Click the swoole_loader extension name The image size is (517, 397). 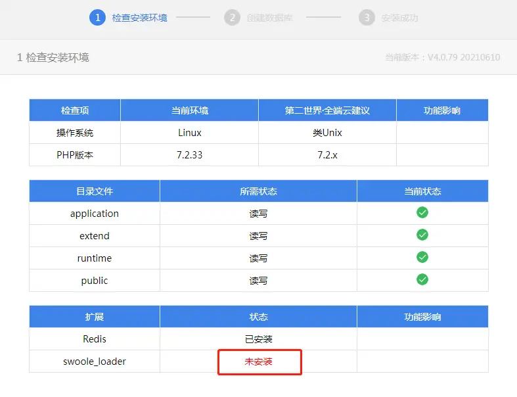95,362
